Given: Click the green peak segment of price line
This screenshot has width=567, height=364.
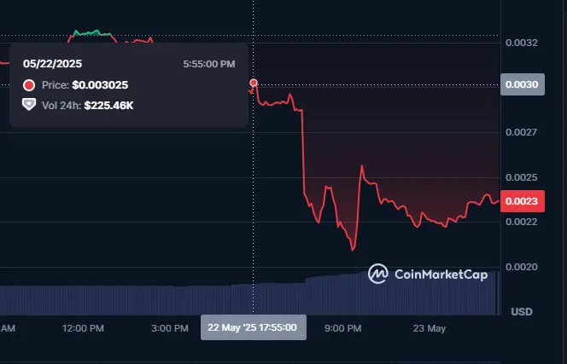Looking at the screenshot, I should pos(92,33).
